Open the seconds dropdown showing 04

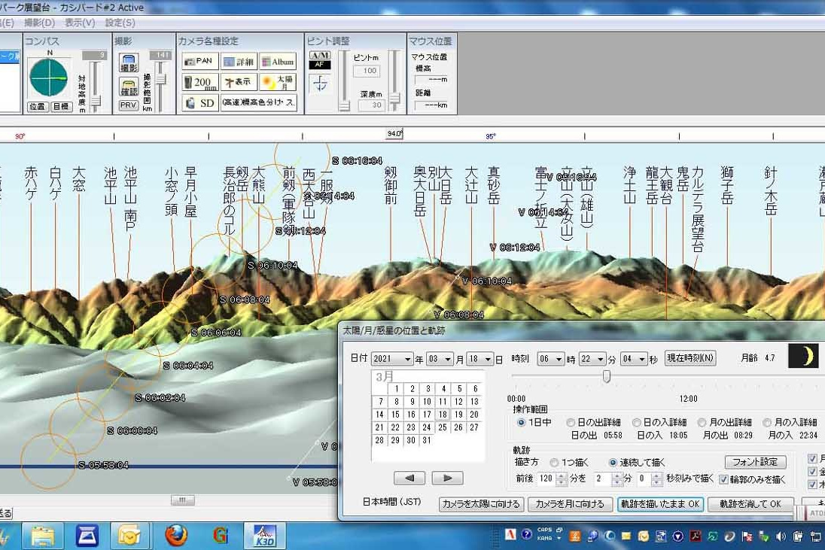click(634, 359)
